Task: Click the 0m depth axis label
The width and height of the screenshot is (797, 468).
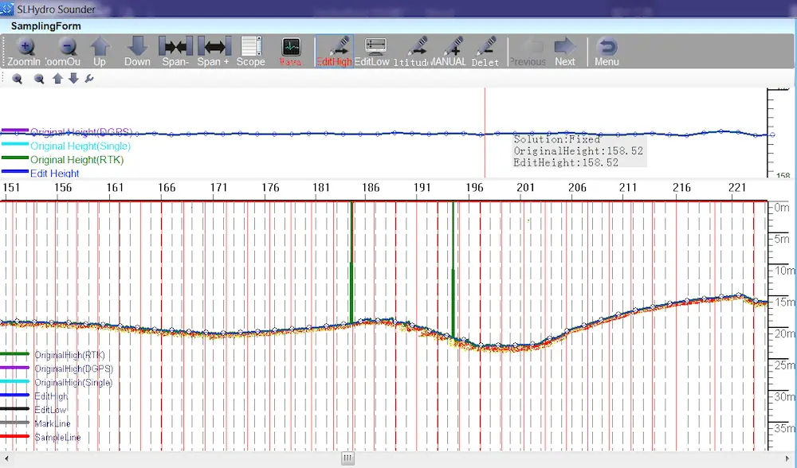Action: click(x=783, y=207)
